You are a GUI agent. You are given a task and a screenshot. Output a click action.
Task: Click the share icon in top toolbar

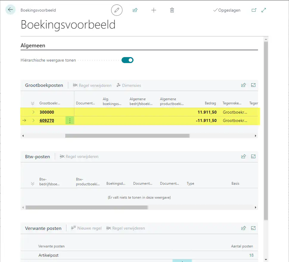tap(135, 10)
